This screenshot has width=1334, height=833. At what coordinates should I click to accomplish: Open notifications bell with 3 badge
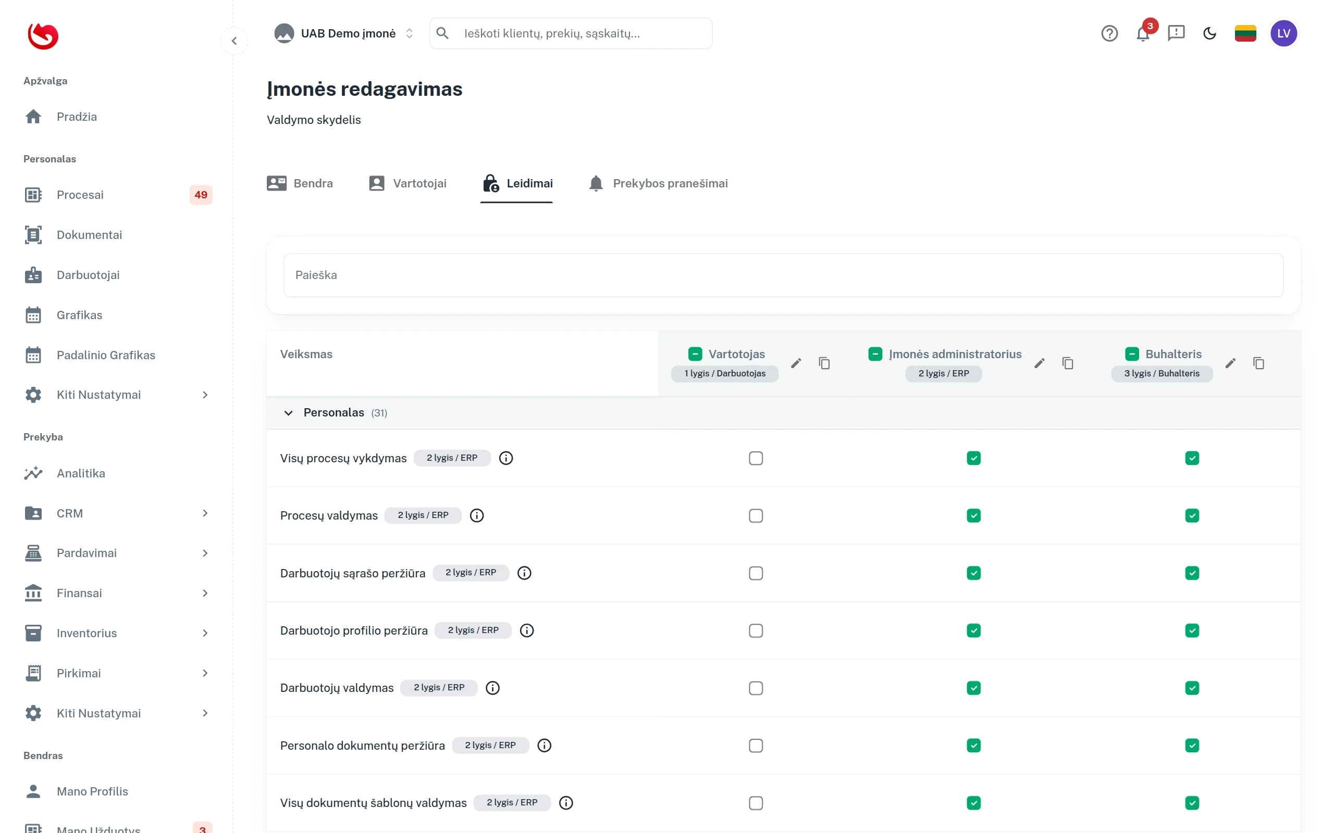[x=1143, y=33]
